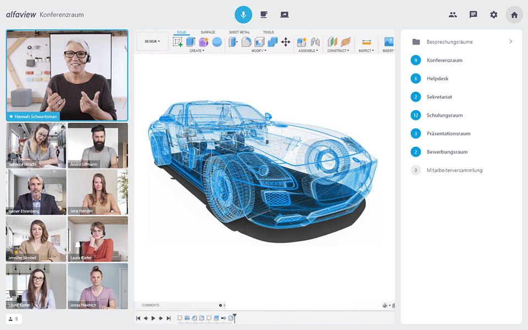Switch to the SURFACE tab

[x=208, y=32]
